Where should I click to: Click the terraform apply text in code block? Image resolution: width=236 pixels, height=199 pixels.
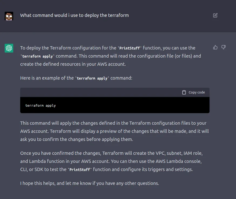coord(40,105)
